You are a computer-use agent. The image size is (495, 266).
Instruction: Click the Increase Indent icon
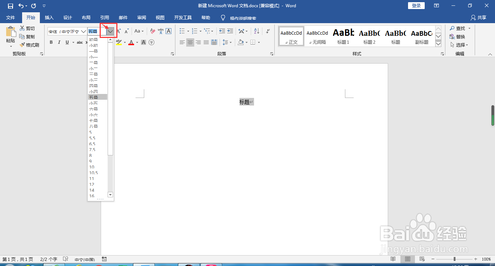point(230,31)
